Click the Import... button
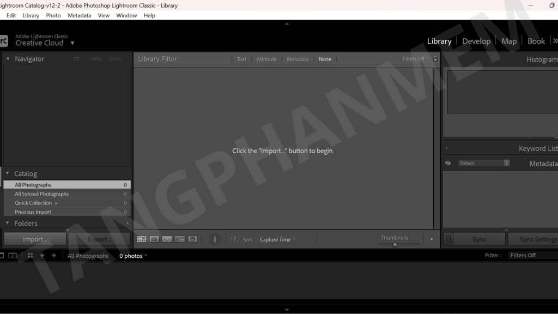 point(35,239)
